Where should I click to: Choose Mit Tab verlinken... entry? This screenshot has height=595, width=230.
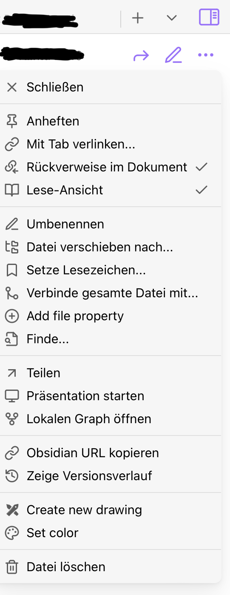click(x=111, y=144)
